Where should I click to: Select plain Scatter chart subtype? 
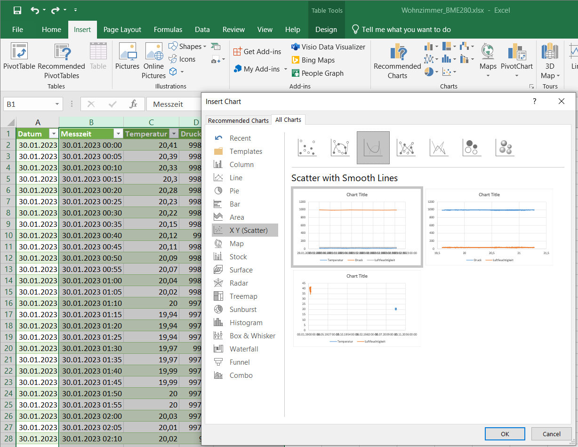click(x=307, y=148)
